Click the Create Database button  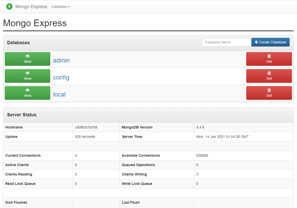point(270,42)
